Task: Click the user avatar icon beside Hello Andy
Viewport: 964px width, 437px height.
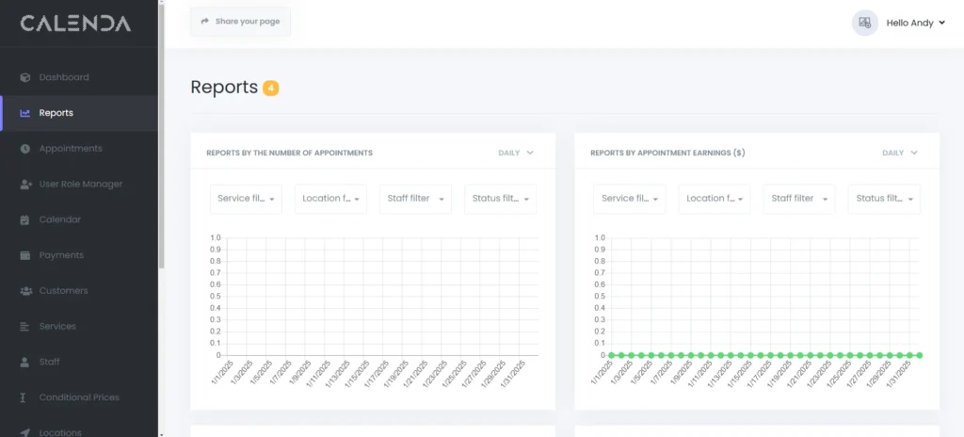Action: 864,23
